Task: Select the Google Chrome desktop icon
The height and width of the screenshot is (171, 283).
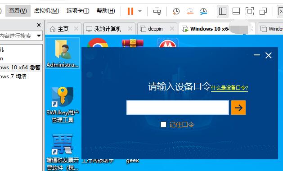Action: (98, 43)
